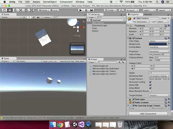The width and height of the screenshot is (173, 129).
Task: Open the Tag dropdown
Action: pyautogui.click(x=143, y=21)
